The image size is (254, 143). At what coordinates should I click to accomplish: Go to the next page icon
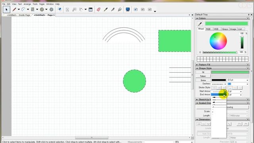click(x=150, y=10)
